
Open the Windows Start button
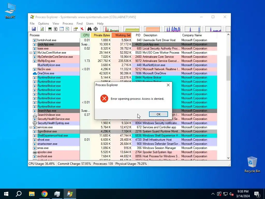6,194
